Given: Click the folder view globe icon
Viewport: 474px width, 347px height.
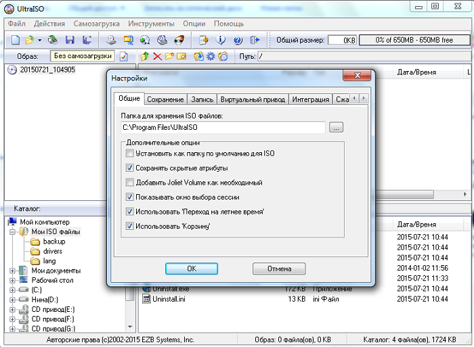Looking at the screenshot, I should [x=223, y=56].
